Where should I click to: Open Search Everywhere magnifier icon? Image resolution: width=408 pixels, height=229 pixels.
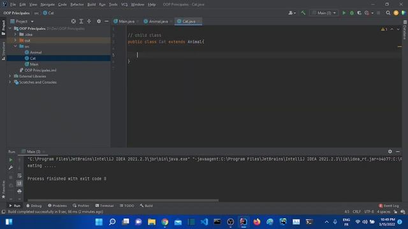pos(388,13)
